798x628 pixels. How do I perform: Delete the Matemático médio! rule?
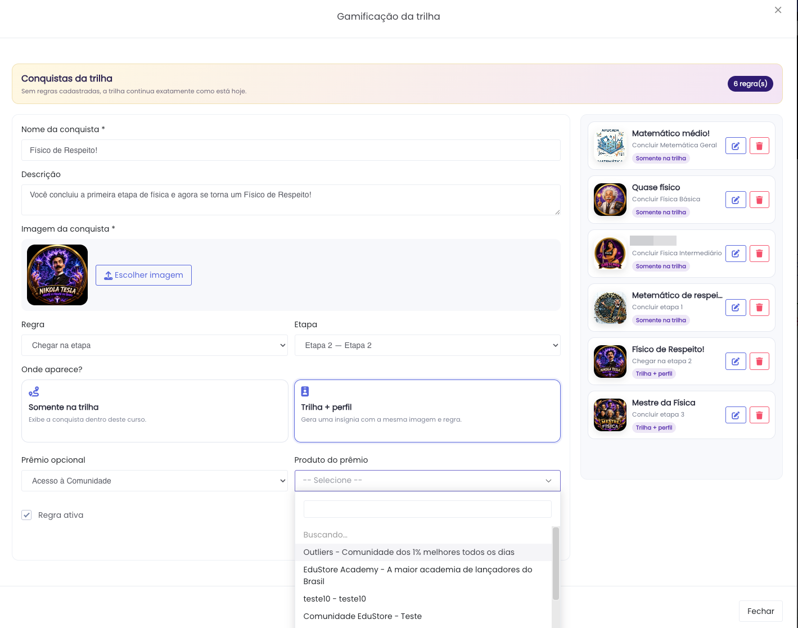pos(759,146)
